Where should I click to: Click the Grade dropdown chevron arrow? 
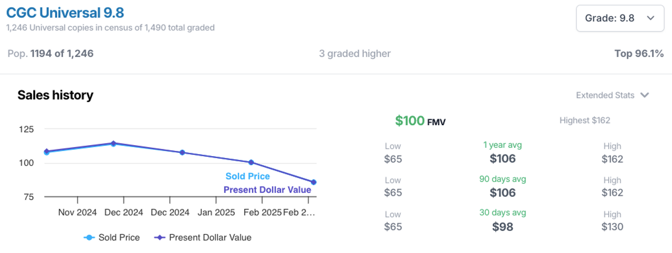pyautogui.click(x=650, y=18)
